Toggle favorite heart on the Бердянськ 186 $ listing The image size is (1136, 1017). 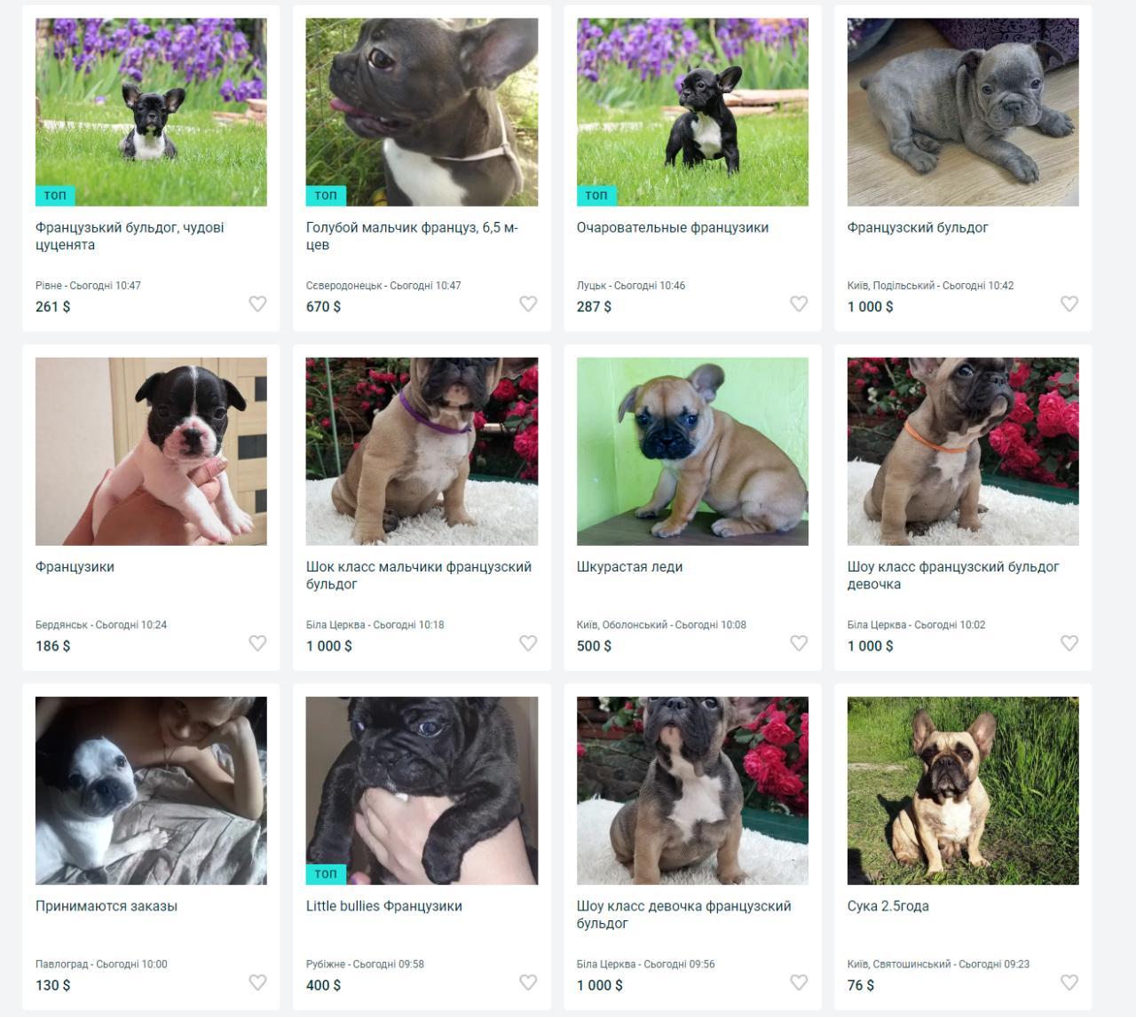257,643
